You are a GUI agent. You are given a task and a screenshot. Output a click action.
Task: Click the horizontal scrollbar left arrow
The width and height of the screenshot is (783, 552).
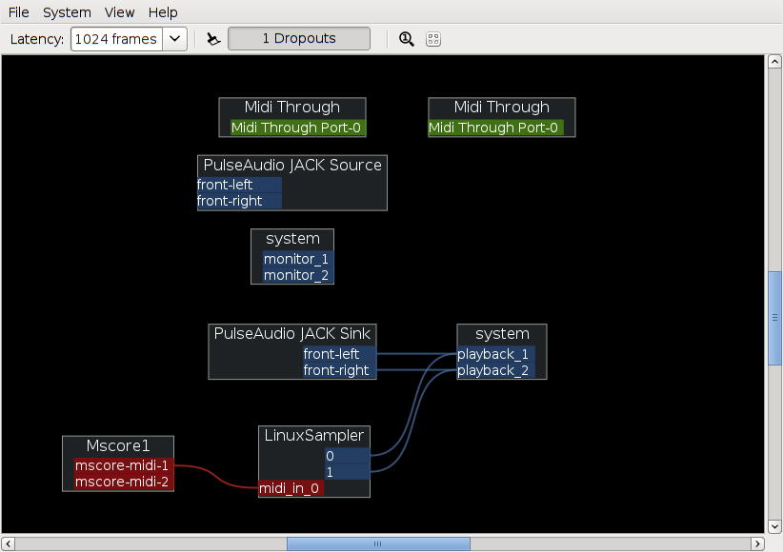click(8, 543)
